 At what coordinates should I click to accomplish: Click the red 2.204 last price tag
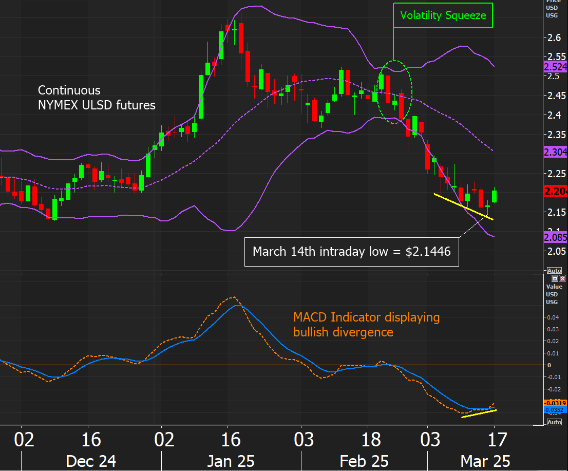[556, 192]
